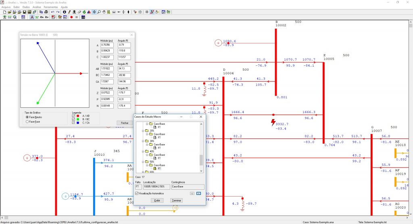Collapse the 40% folder in case tree
413x224 pixels.
click(x=143, y=151)
